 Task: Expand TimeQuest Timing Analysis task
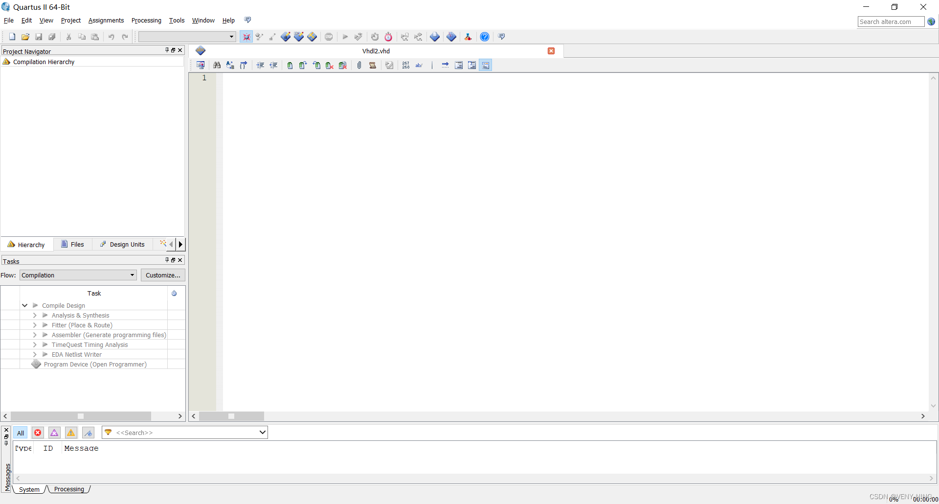pyautogui.click(x=35, y=344)
